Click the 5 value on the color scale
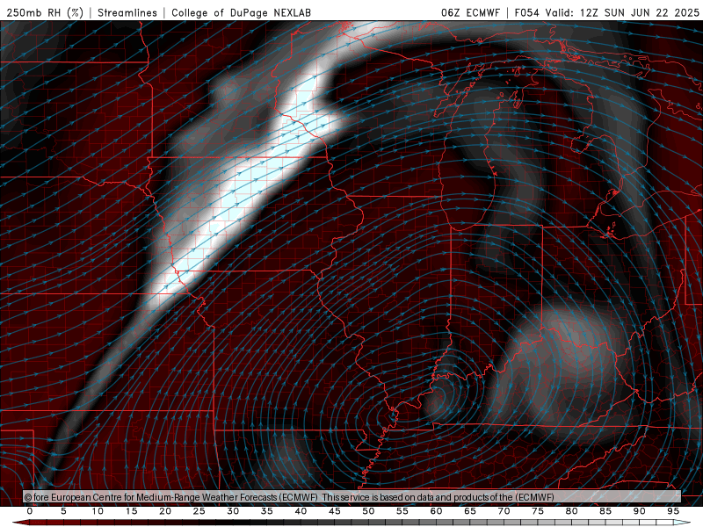 coord(63,511)
